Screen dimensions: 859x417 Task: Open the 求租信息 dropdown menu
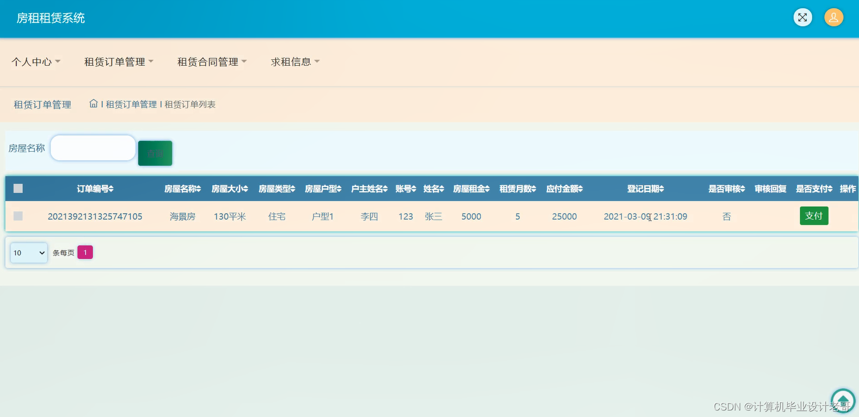295,62
